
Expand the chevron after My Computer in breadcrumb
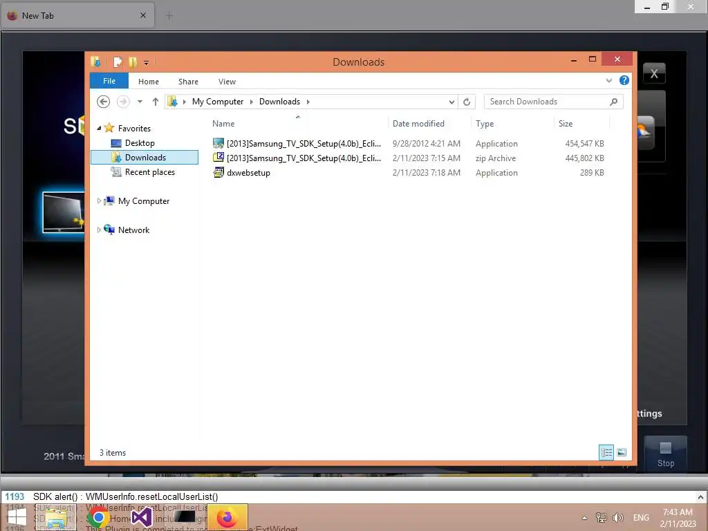pyautogui.click(x=252, y=102)
